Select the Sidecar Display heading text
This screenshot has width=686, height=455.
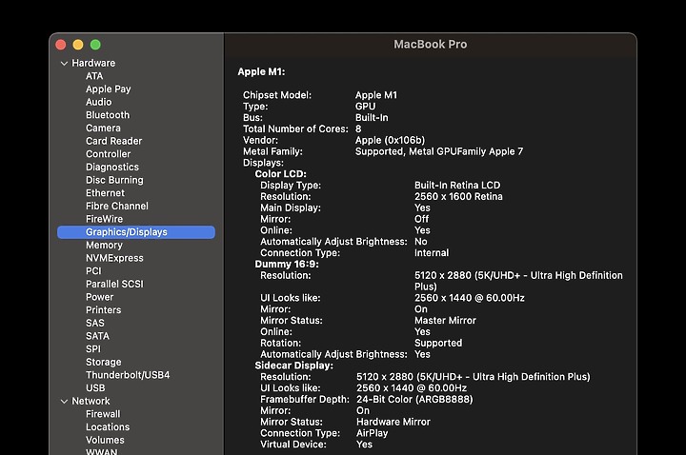[294, 366]
